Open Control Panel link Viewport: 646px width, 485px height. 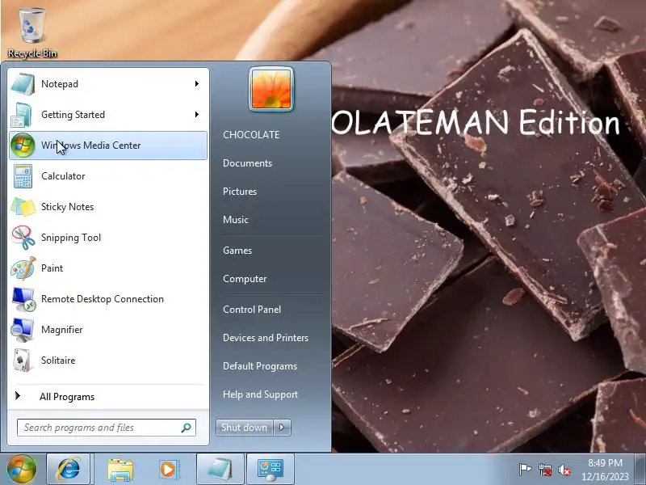click(x=252, y=310)
